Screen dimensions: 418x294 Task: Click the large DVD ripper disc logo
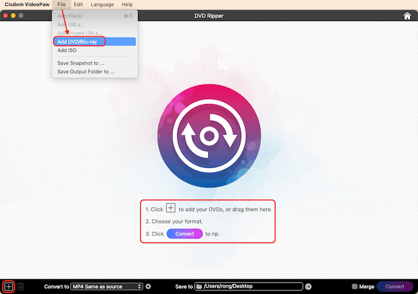coord(208,136)
